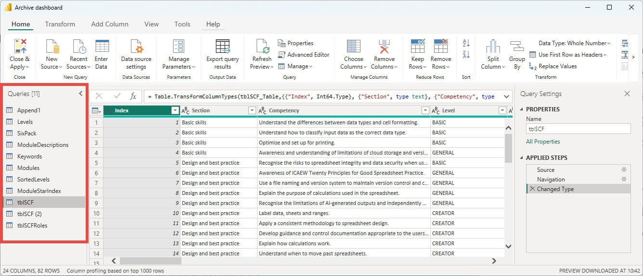
Task: Click the formula bar text
Action: (321, 96)
